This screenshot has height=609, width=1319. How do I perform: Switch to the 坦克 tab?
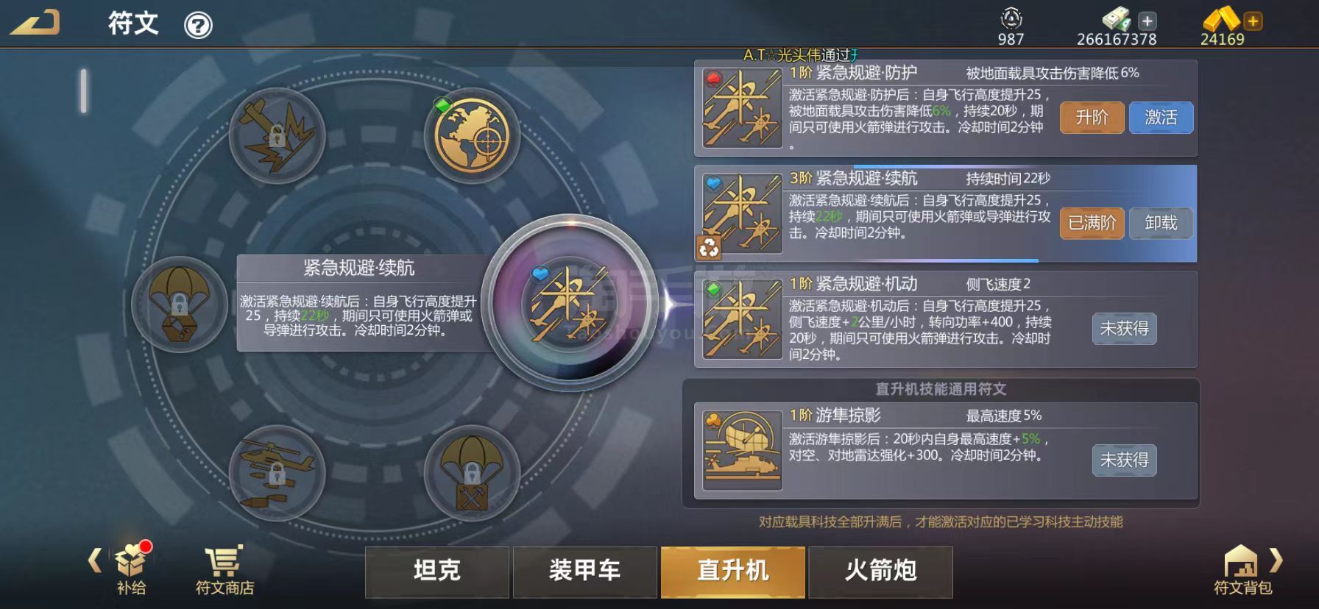437,571
